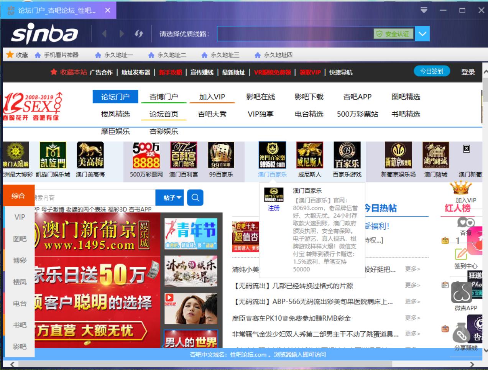
Task: Open the 500万彩票站 navigation item
Action: pos(357,114)
